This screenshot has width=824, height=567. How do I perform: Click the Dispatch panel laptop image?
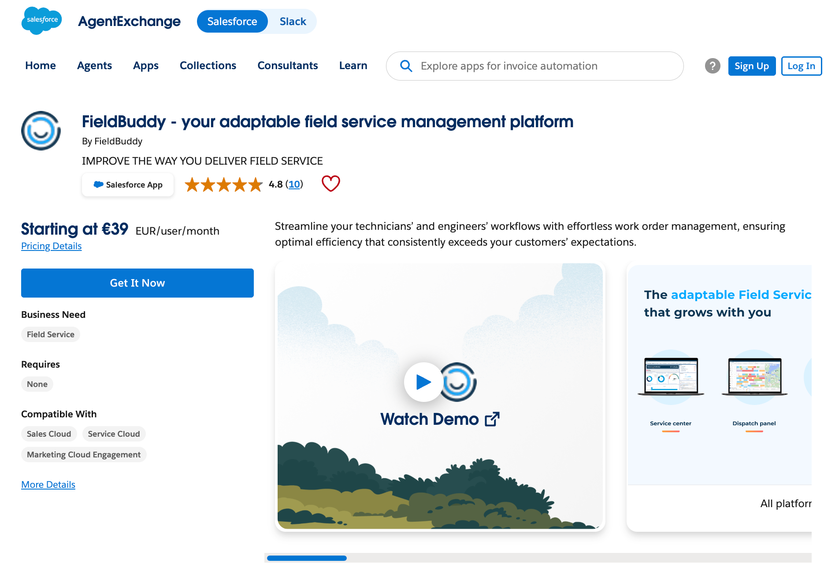coord(754,377)
